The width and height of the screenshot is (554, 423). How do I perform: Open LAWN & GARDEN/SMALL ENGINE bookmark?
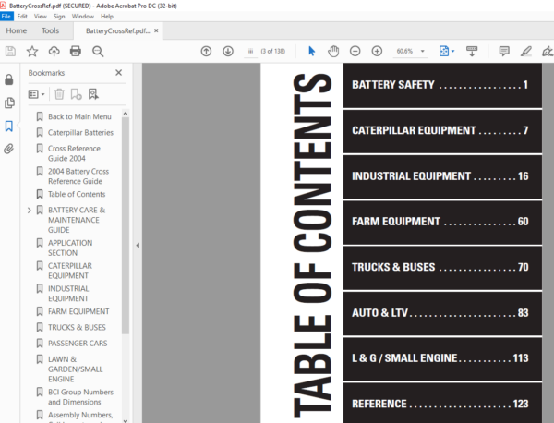(76, 369)
